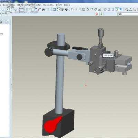
Task: Open the 帮助(H) Help menu
Action: (67, 5)
